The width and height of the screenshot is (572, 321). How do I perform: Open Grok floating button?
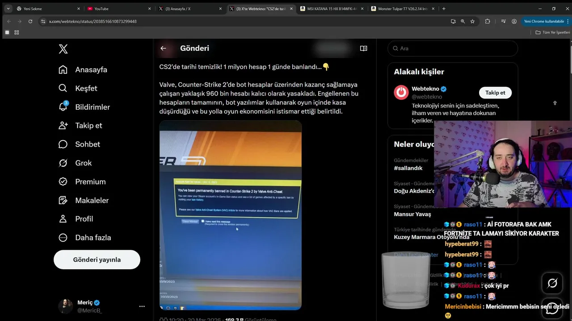point(552,283)
